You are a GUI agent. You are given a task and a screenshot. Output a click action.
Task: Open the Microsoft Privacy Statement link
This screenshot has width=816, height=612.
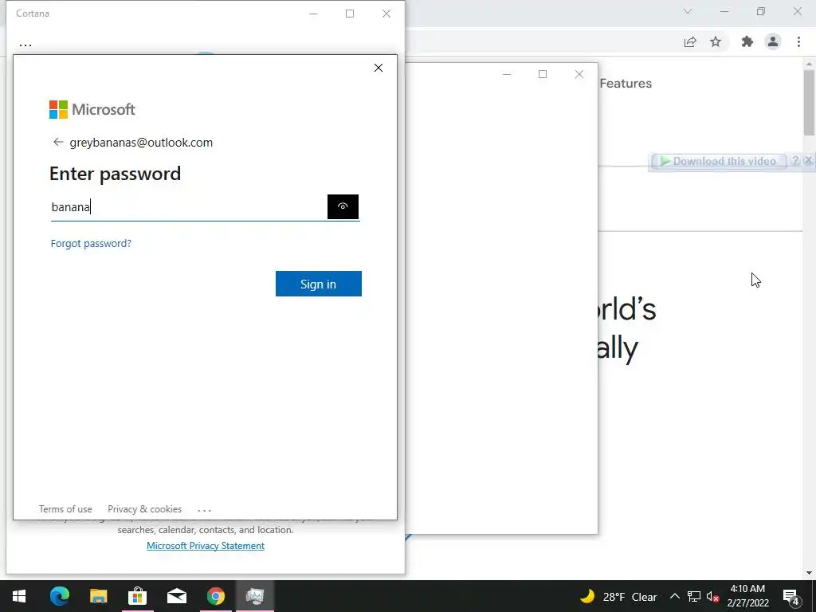pyautogui.click(x=206, y=545)
